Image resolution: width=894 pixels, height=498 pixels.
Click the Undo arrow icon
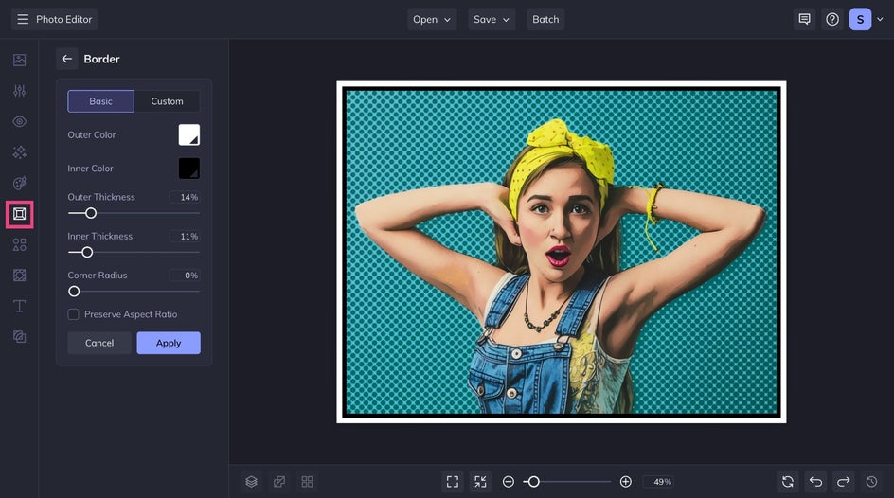[815, 482]
